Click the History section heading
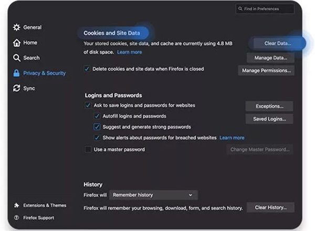The height and width of the screenshot is (231, 315). (93, 184)
